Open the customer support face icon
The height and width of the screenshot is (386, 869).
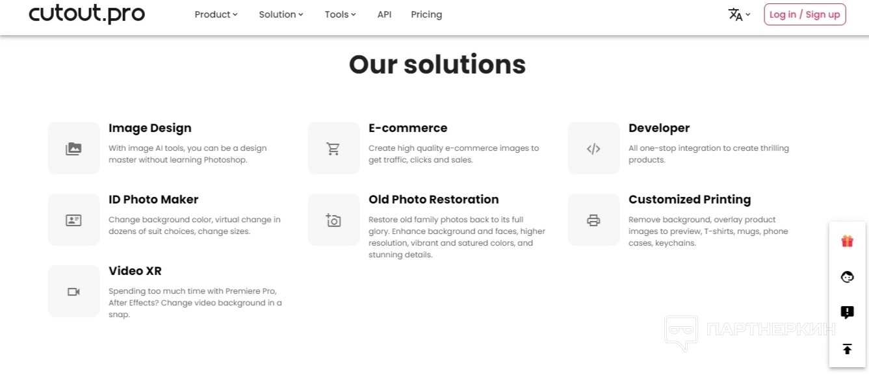(x=847, y=277)
